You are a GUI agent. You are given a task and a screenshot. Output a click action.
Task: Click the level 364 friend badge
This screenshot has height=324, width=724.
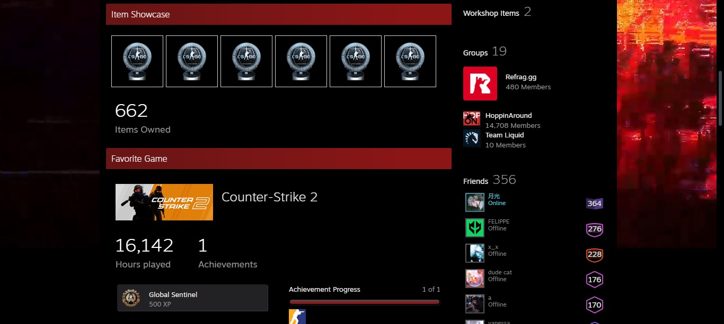click(594, 203)
